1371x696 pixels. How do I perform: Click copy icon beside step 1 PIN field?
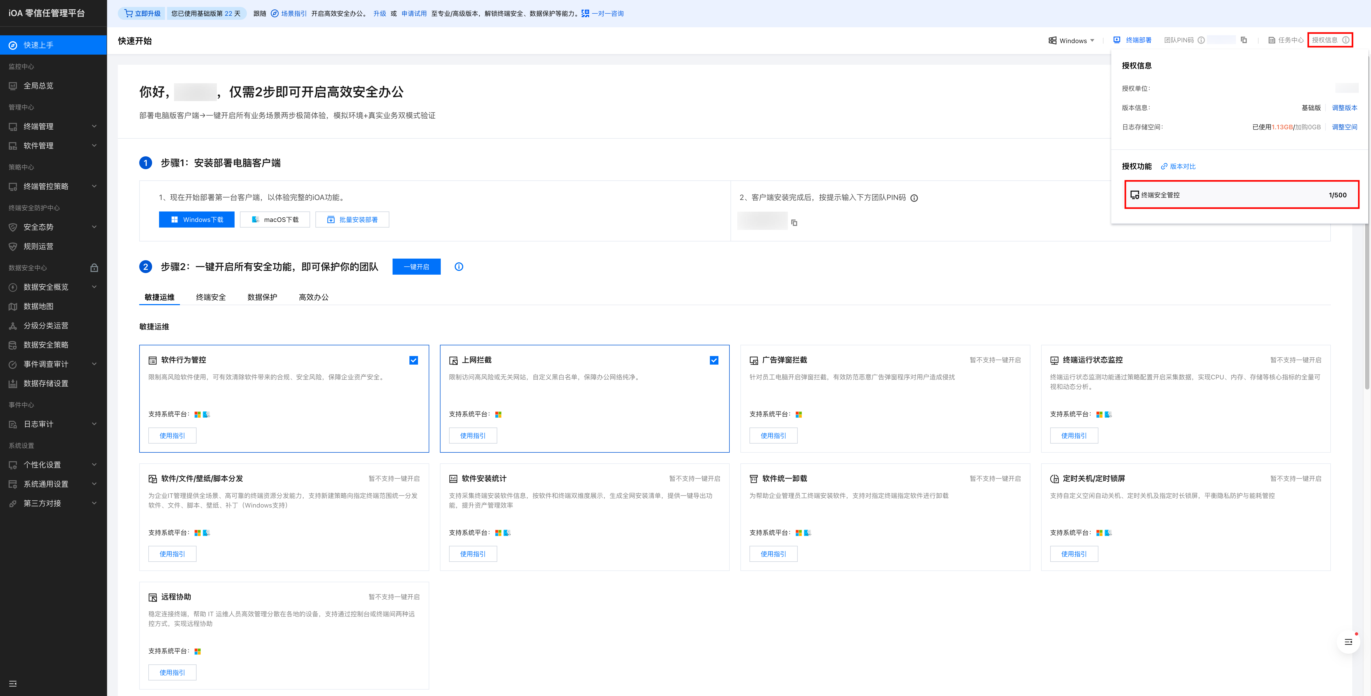tap(794, 222)
